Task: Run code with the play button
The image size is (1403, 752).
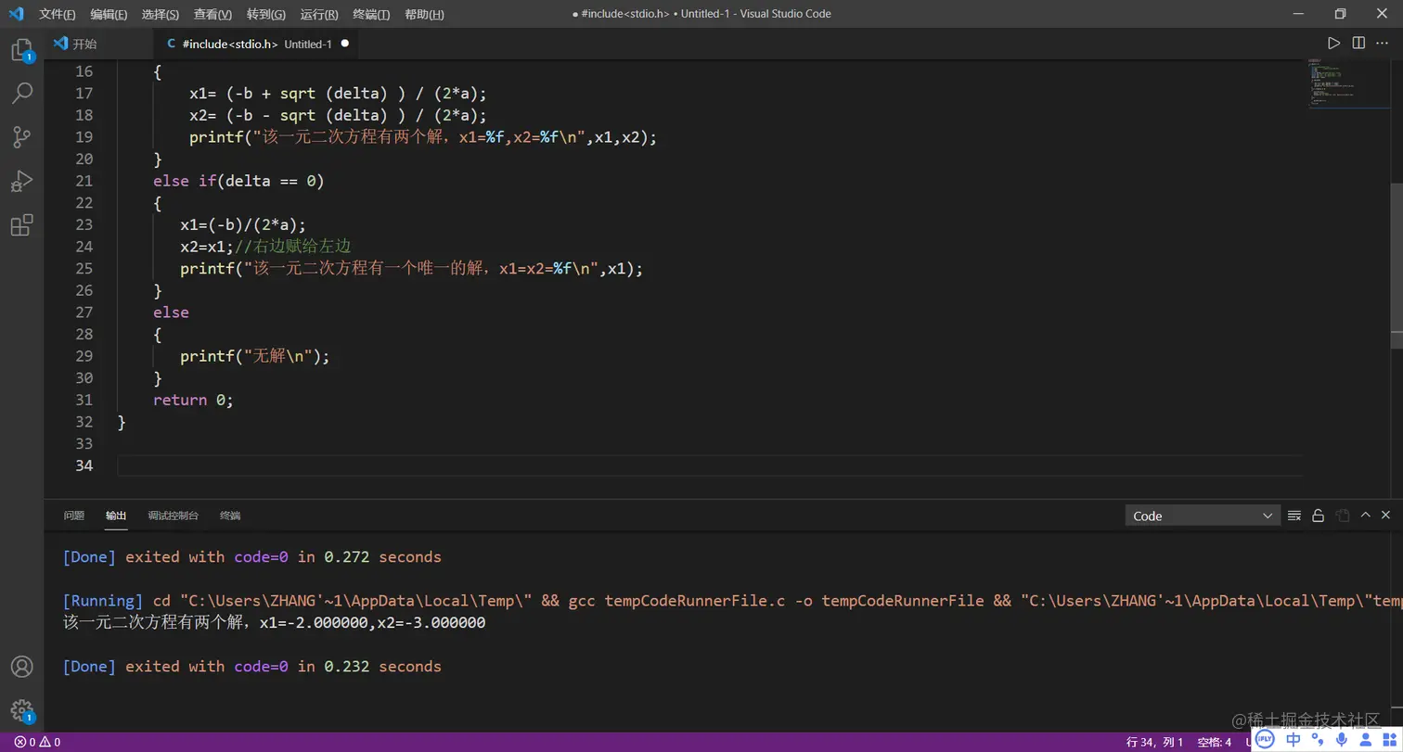Action: coord(1333,44)
